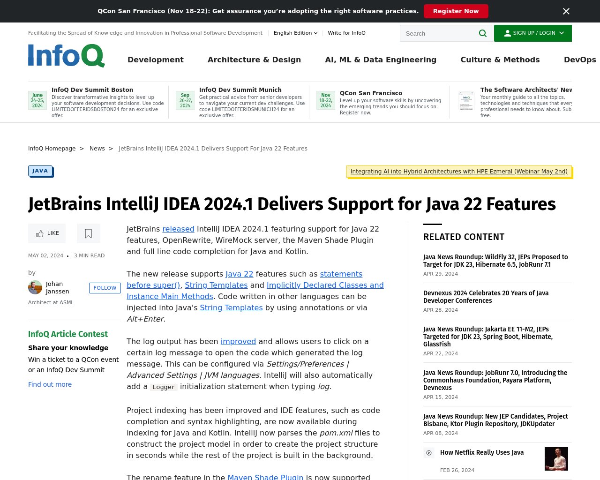Image resolution: width=600 pixels, height=480 pixels.
Task: Click the newsletter thumbnail image
Action: pyautogui.click(x=466, y=101)
